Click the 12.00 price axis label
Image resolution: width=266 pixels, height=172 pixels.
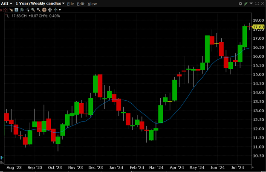click(258, 129)
